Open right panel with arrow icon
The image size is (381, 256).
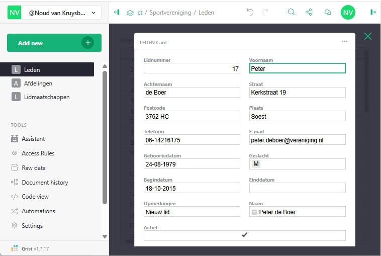(x=373, y=12)
